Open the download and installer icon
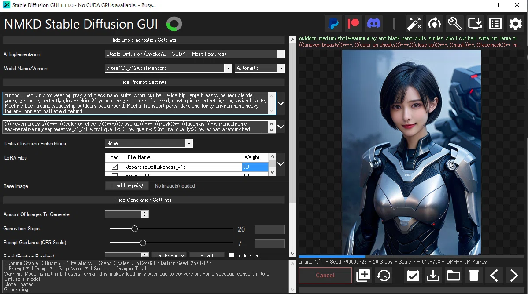The height and width of the screenshot is (294, 528). [475, 24]
